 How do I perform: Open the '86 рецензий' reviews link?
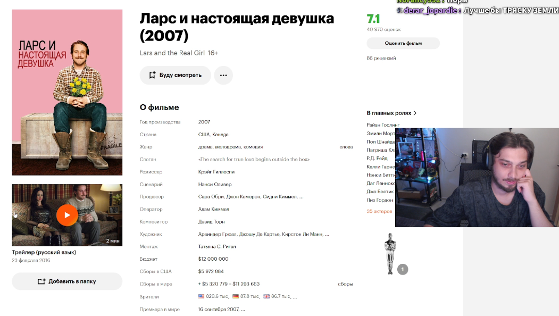coord(381,58)
